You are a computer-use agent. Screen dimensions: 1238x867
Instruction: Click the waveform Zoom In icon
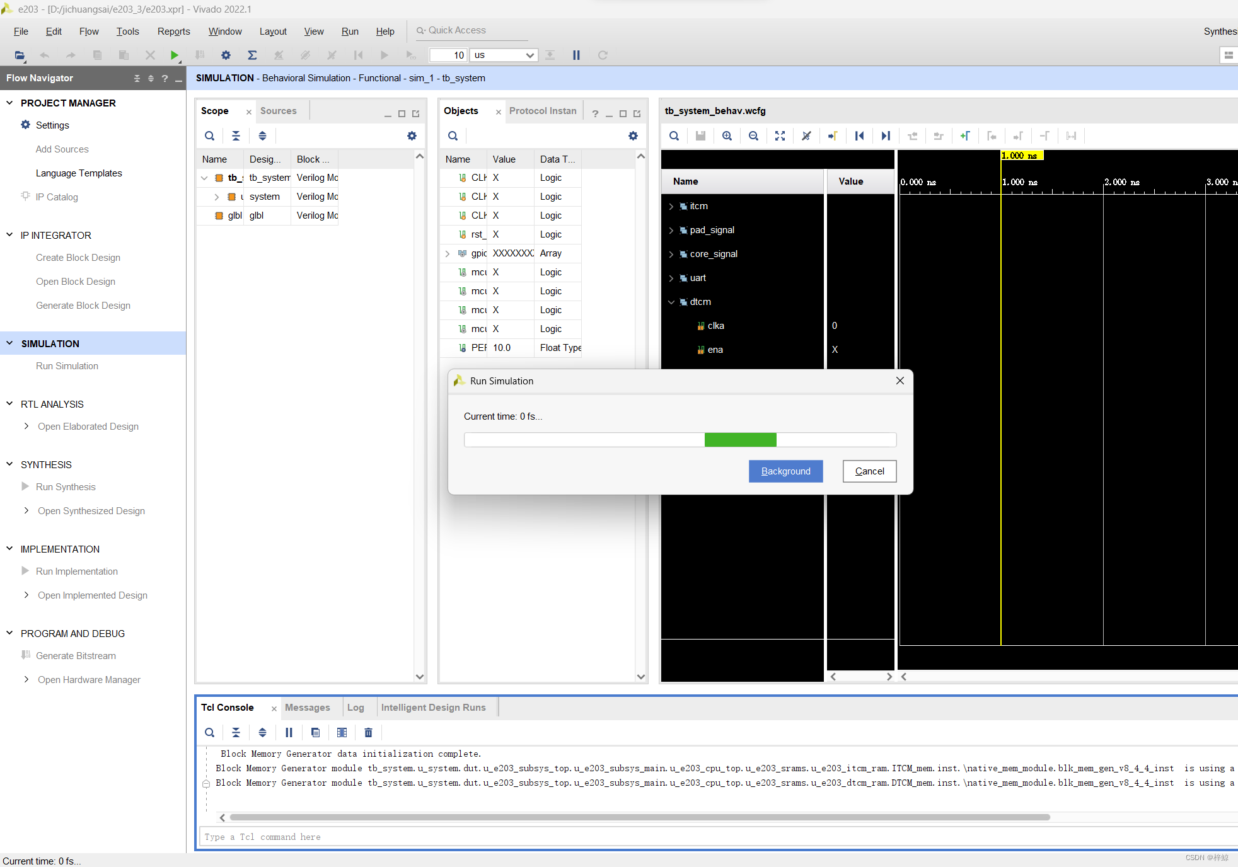tap(727, 135)
